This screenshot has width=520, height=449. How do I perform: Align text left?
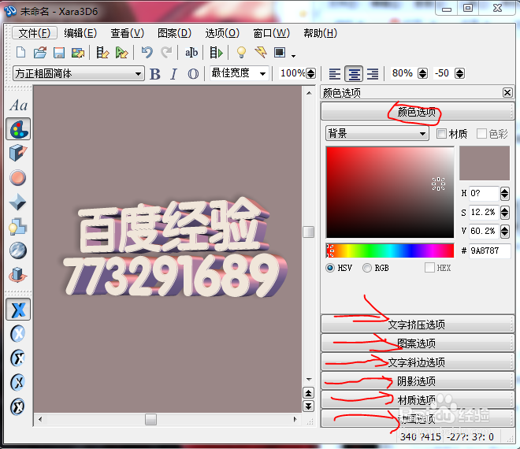pyautogui.click(x=335, y=73)
